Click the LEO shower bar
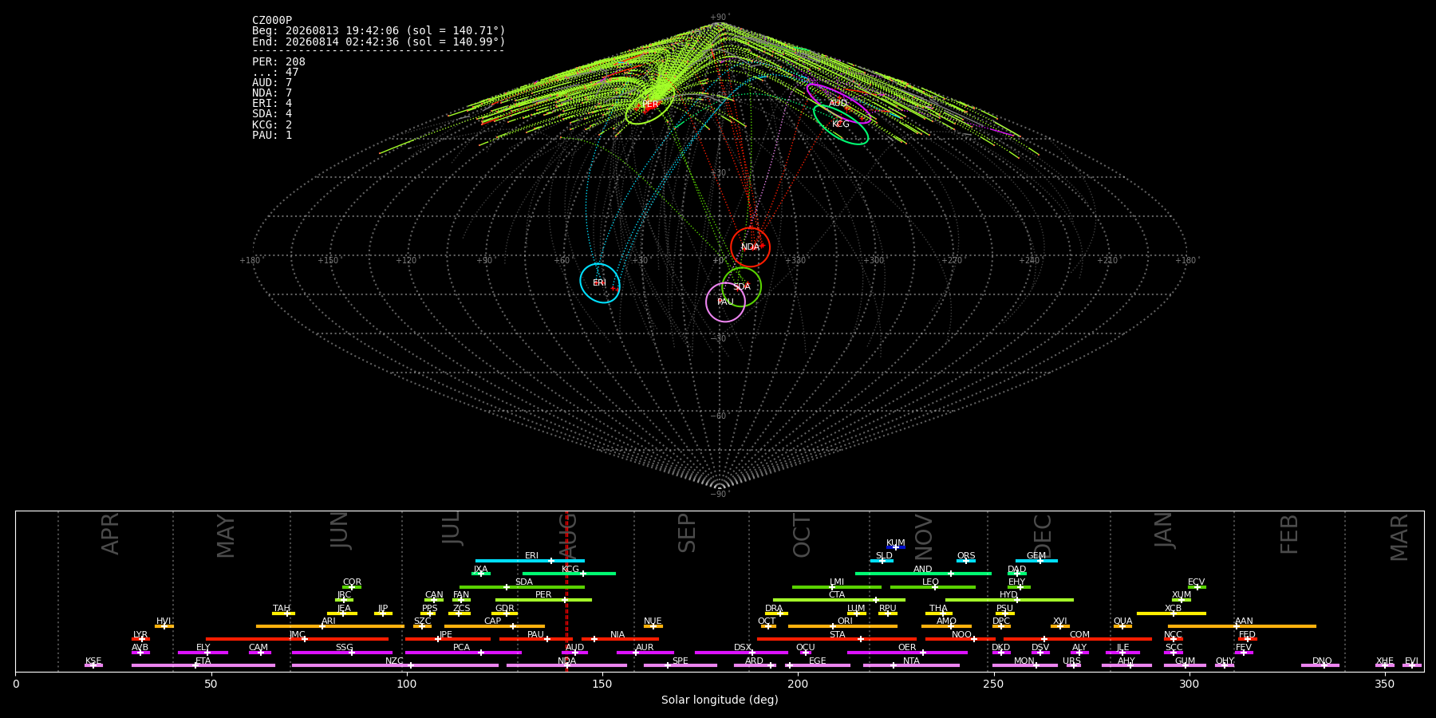This screenshot has height=718, width=1436. click(x=933, y=587)
